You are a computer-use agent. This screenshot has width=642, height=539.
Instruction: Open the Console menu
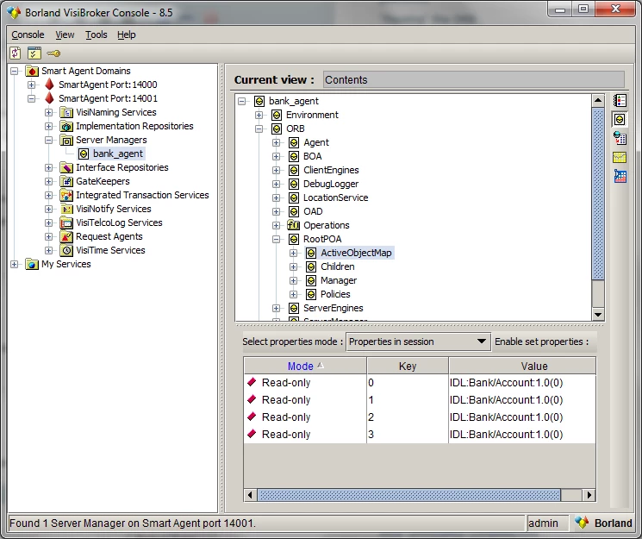(28, 34)
